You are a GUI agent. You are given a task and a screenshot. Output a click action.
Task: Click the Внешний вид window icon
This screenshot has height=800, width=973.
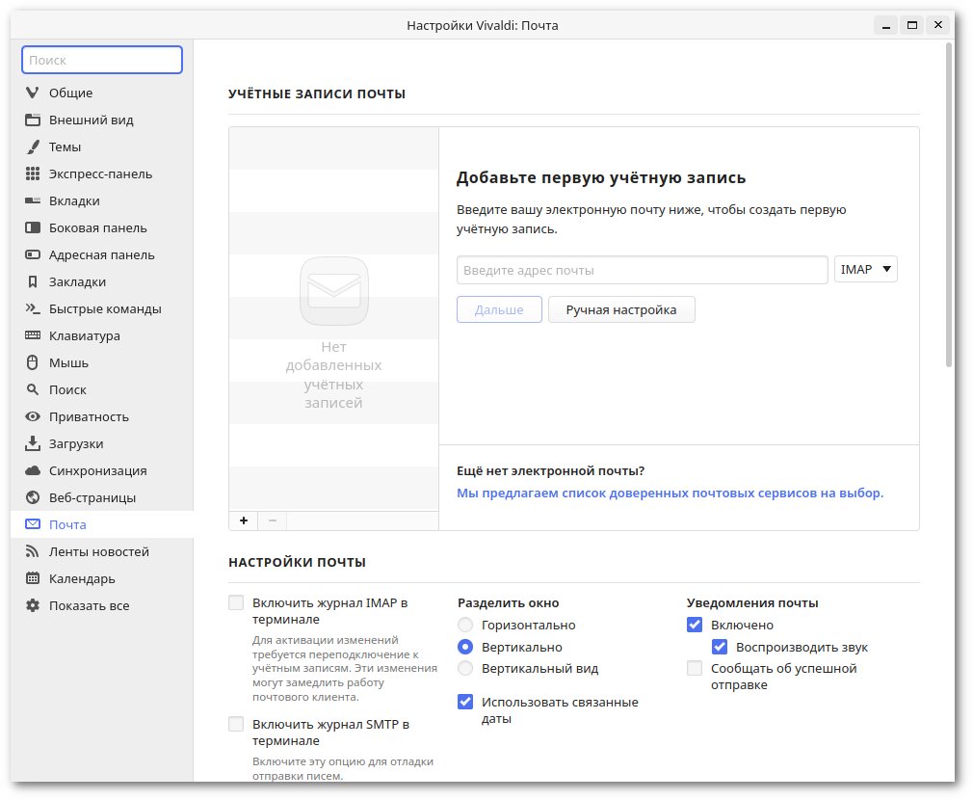pyautogui.click(x=32, y=120)
